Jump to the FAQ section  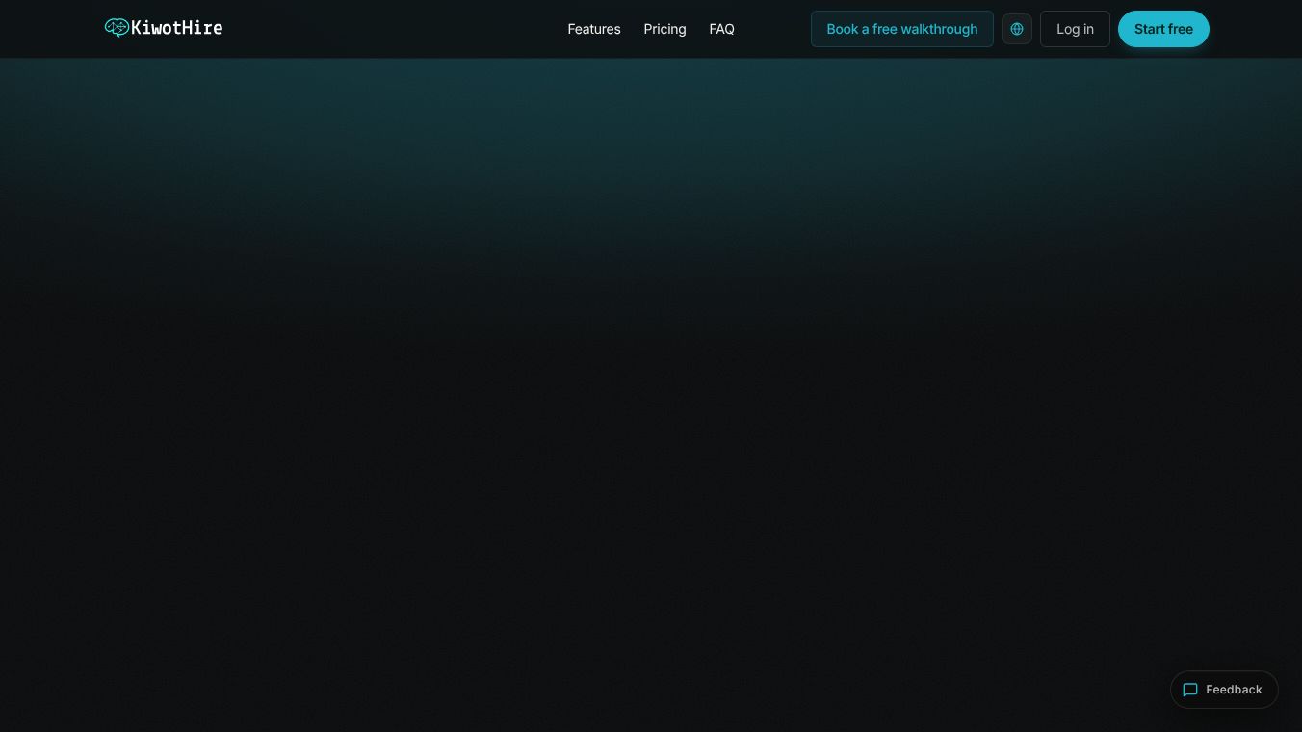(x=721, y=29)
